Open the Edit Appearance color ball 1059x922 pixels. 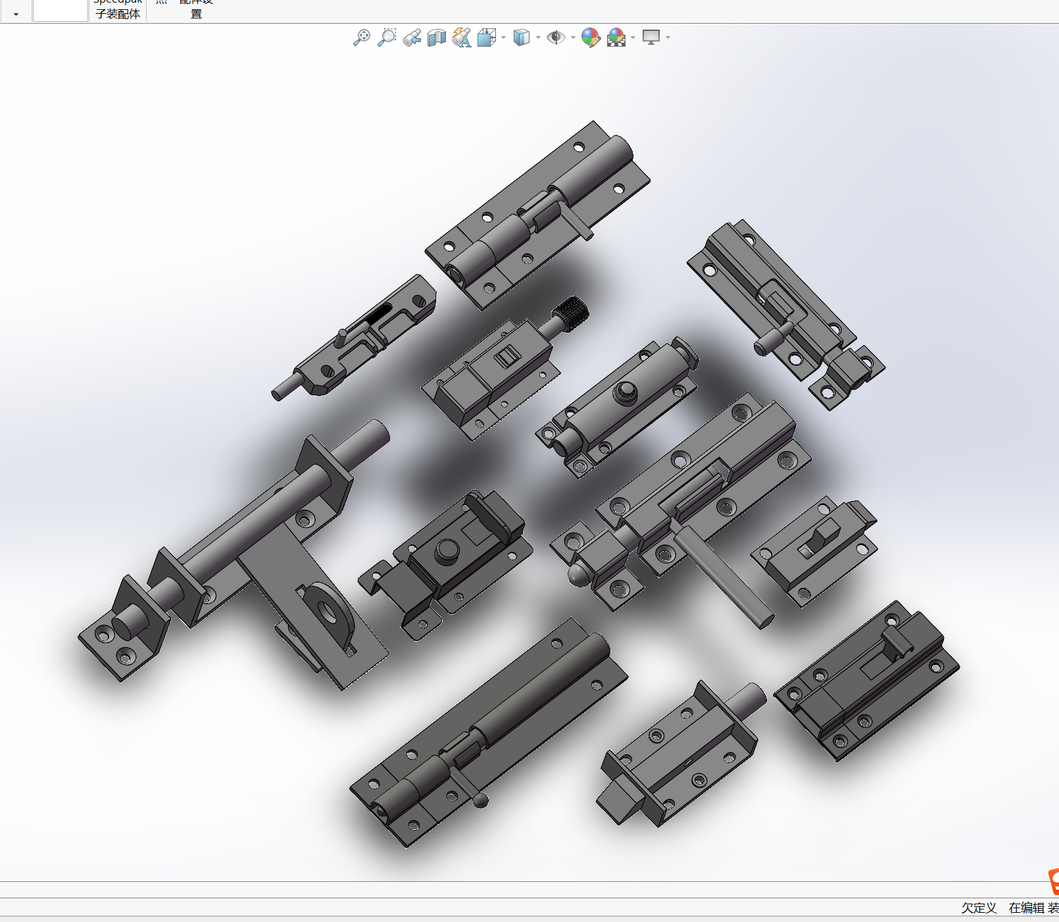pos(591,38)
